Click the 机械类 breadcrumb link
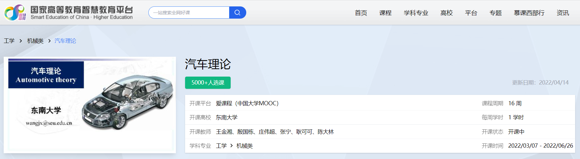Viewport: 580px width, 159px height. click(x=35, y=41)
